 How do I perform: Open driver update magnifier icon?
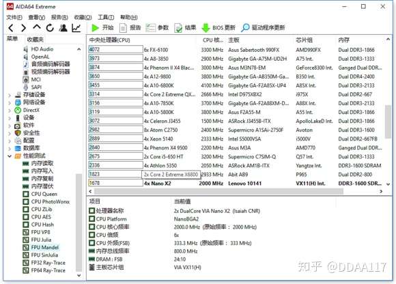tap(245, 28)
